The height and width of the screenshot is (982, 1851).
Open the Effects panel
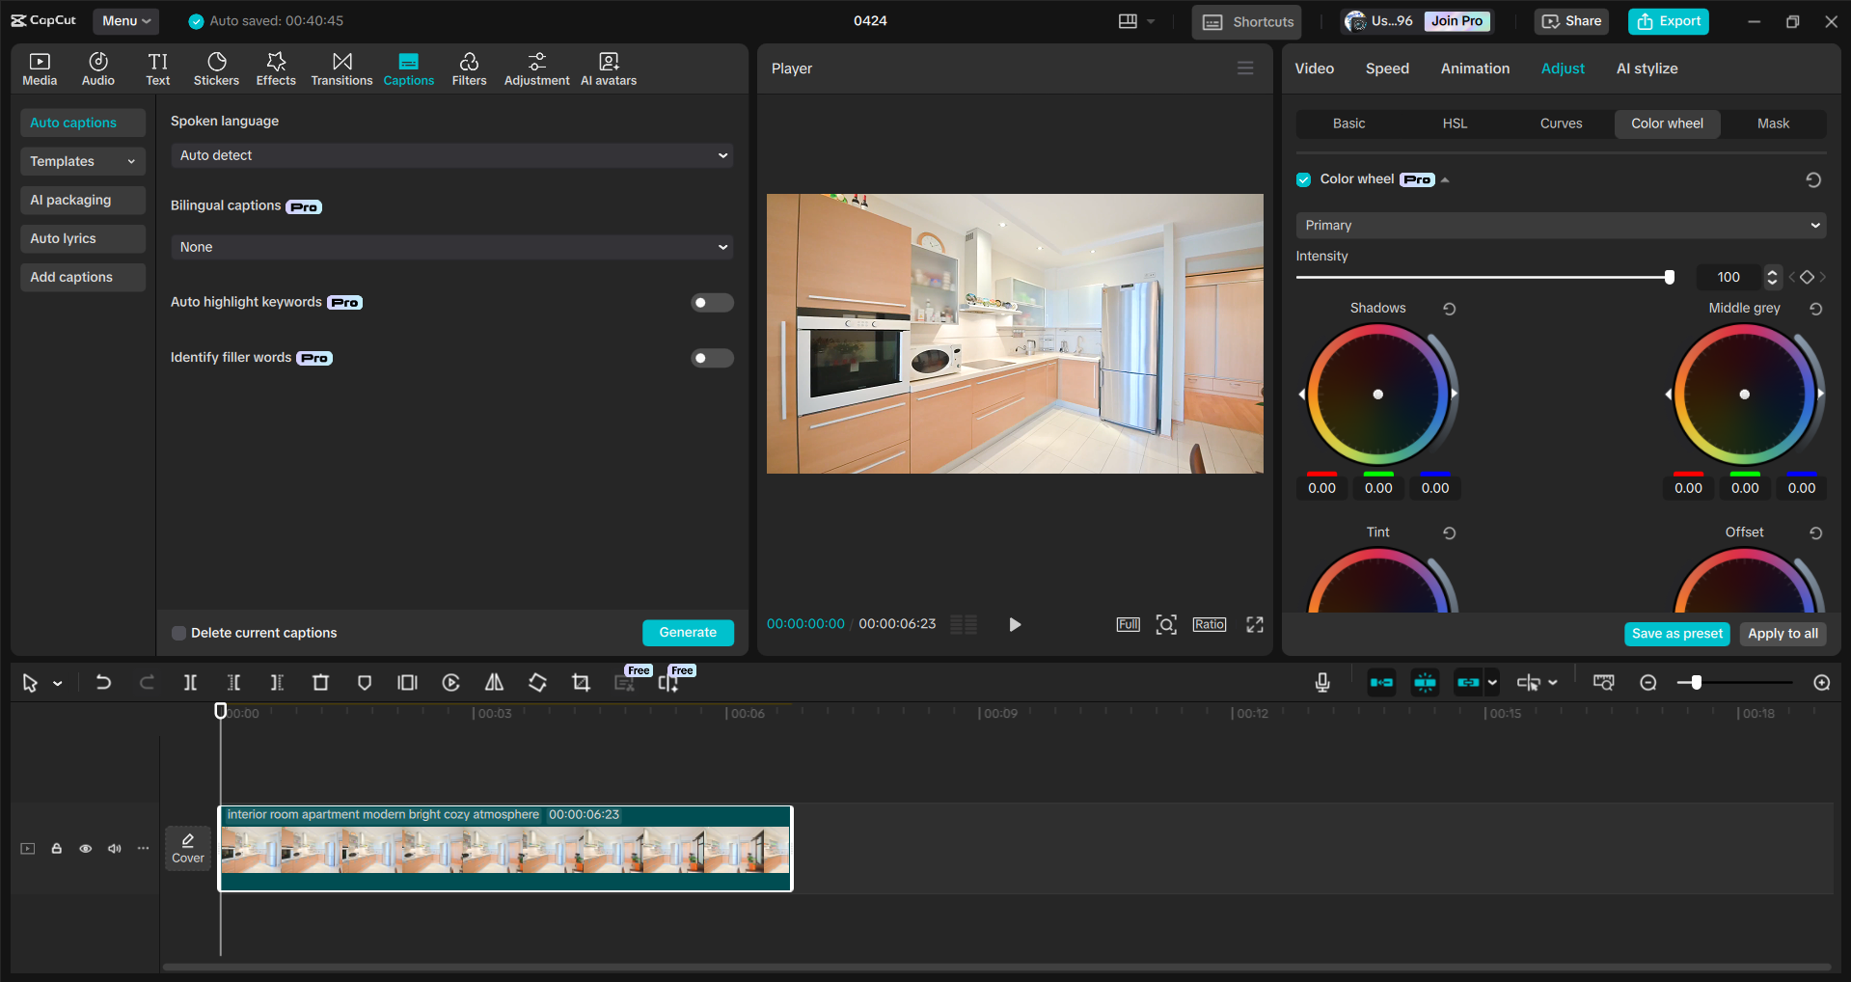pos(276,68)
